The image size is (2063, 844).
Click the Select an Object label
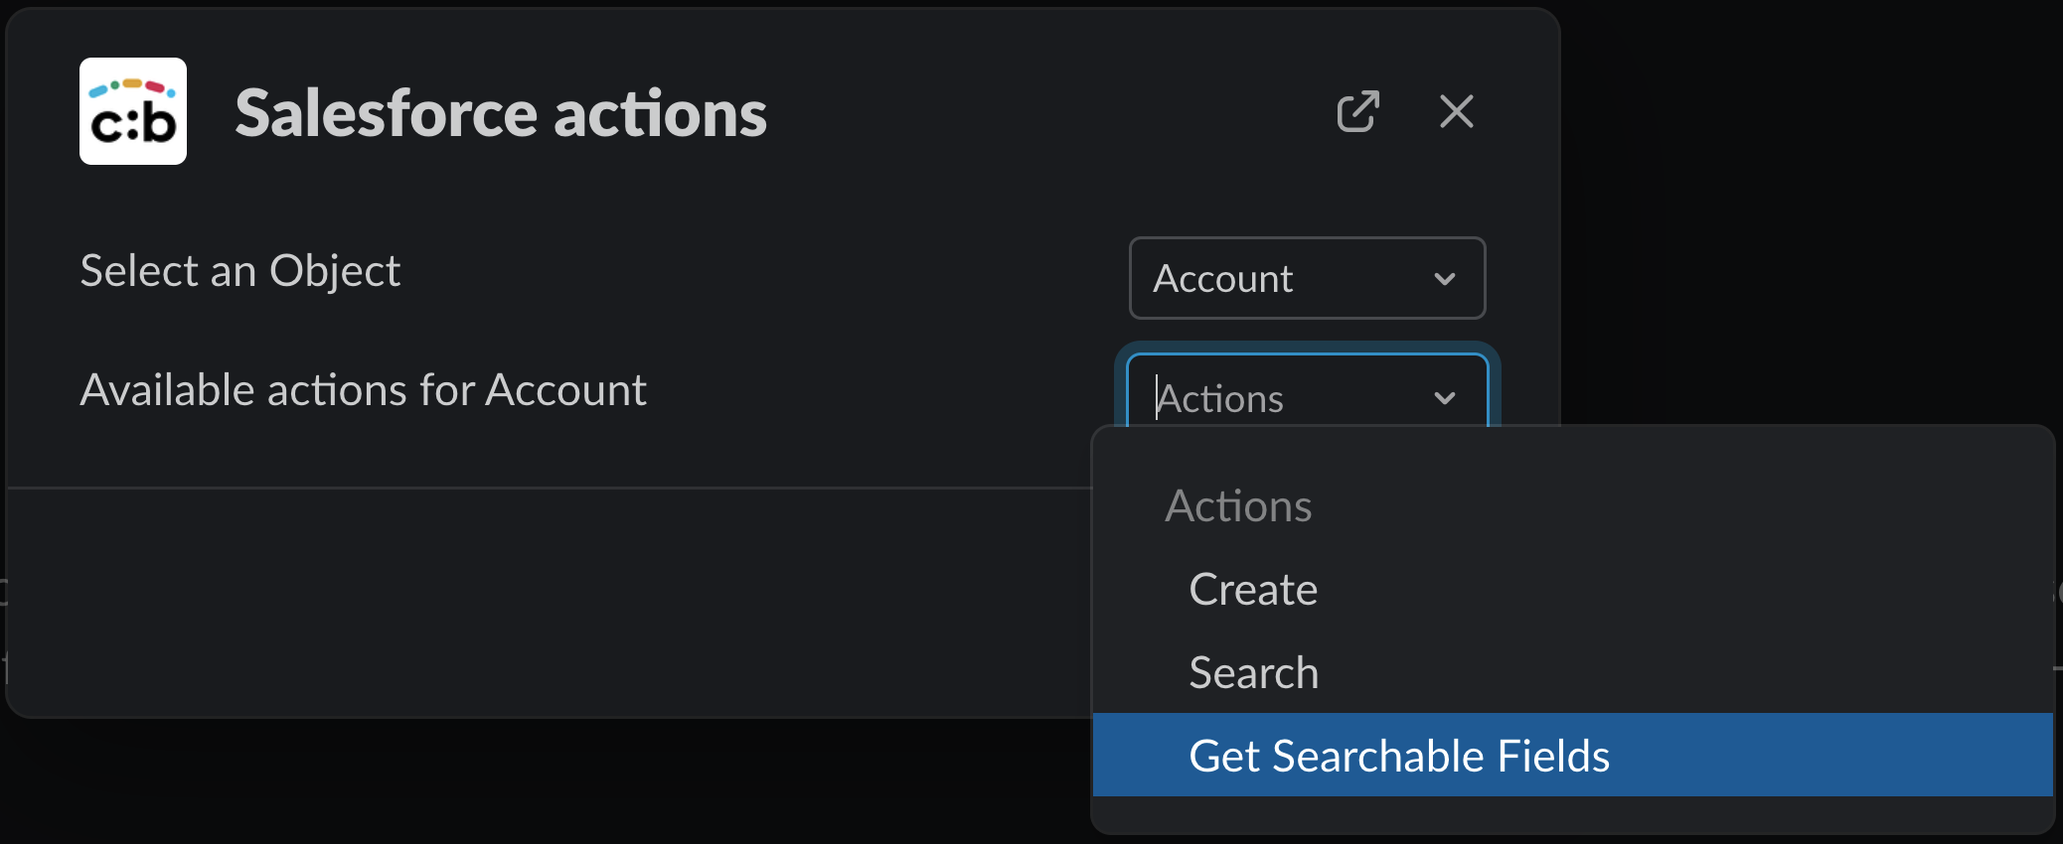coord(240,271)
